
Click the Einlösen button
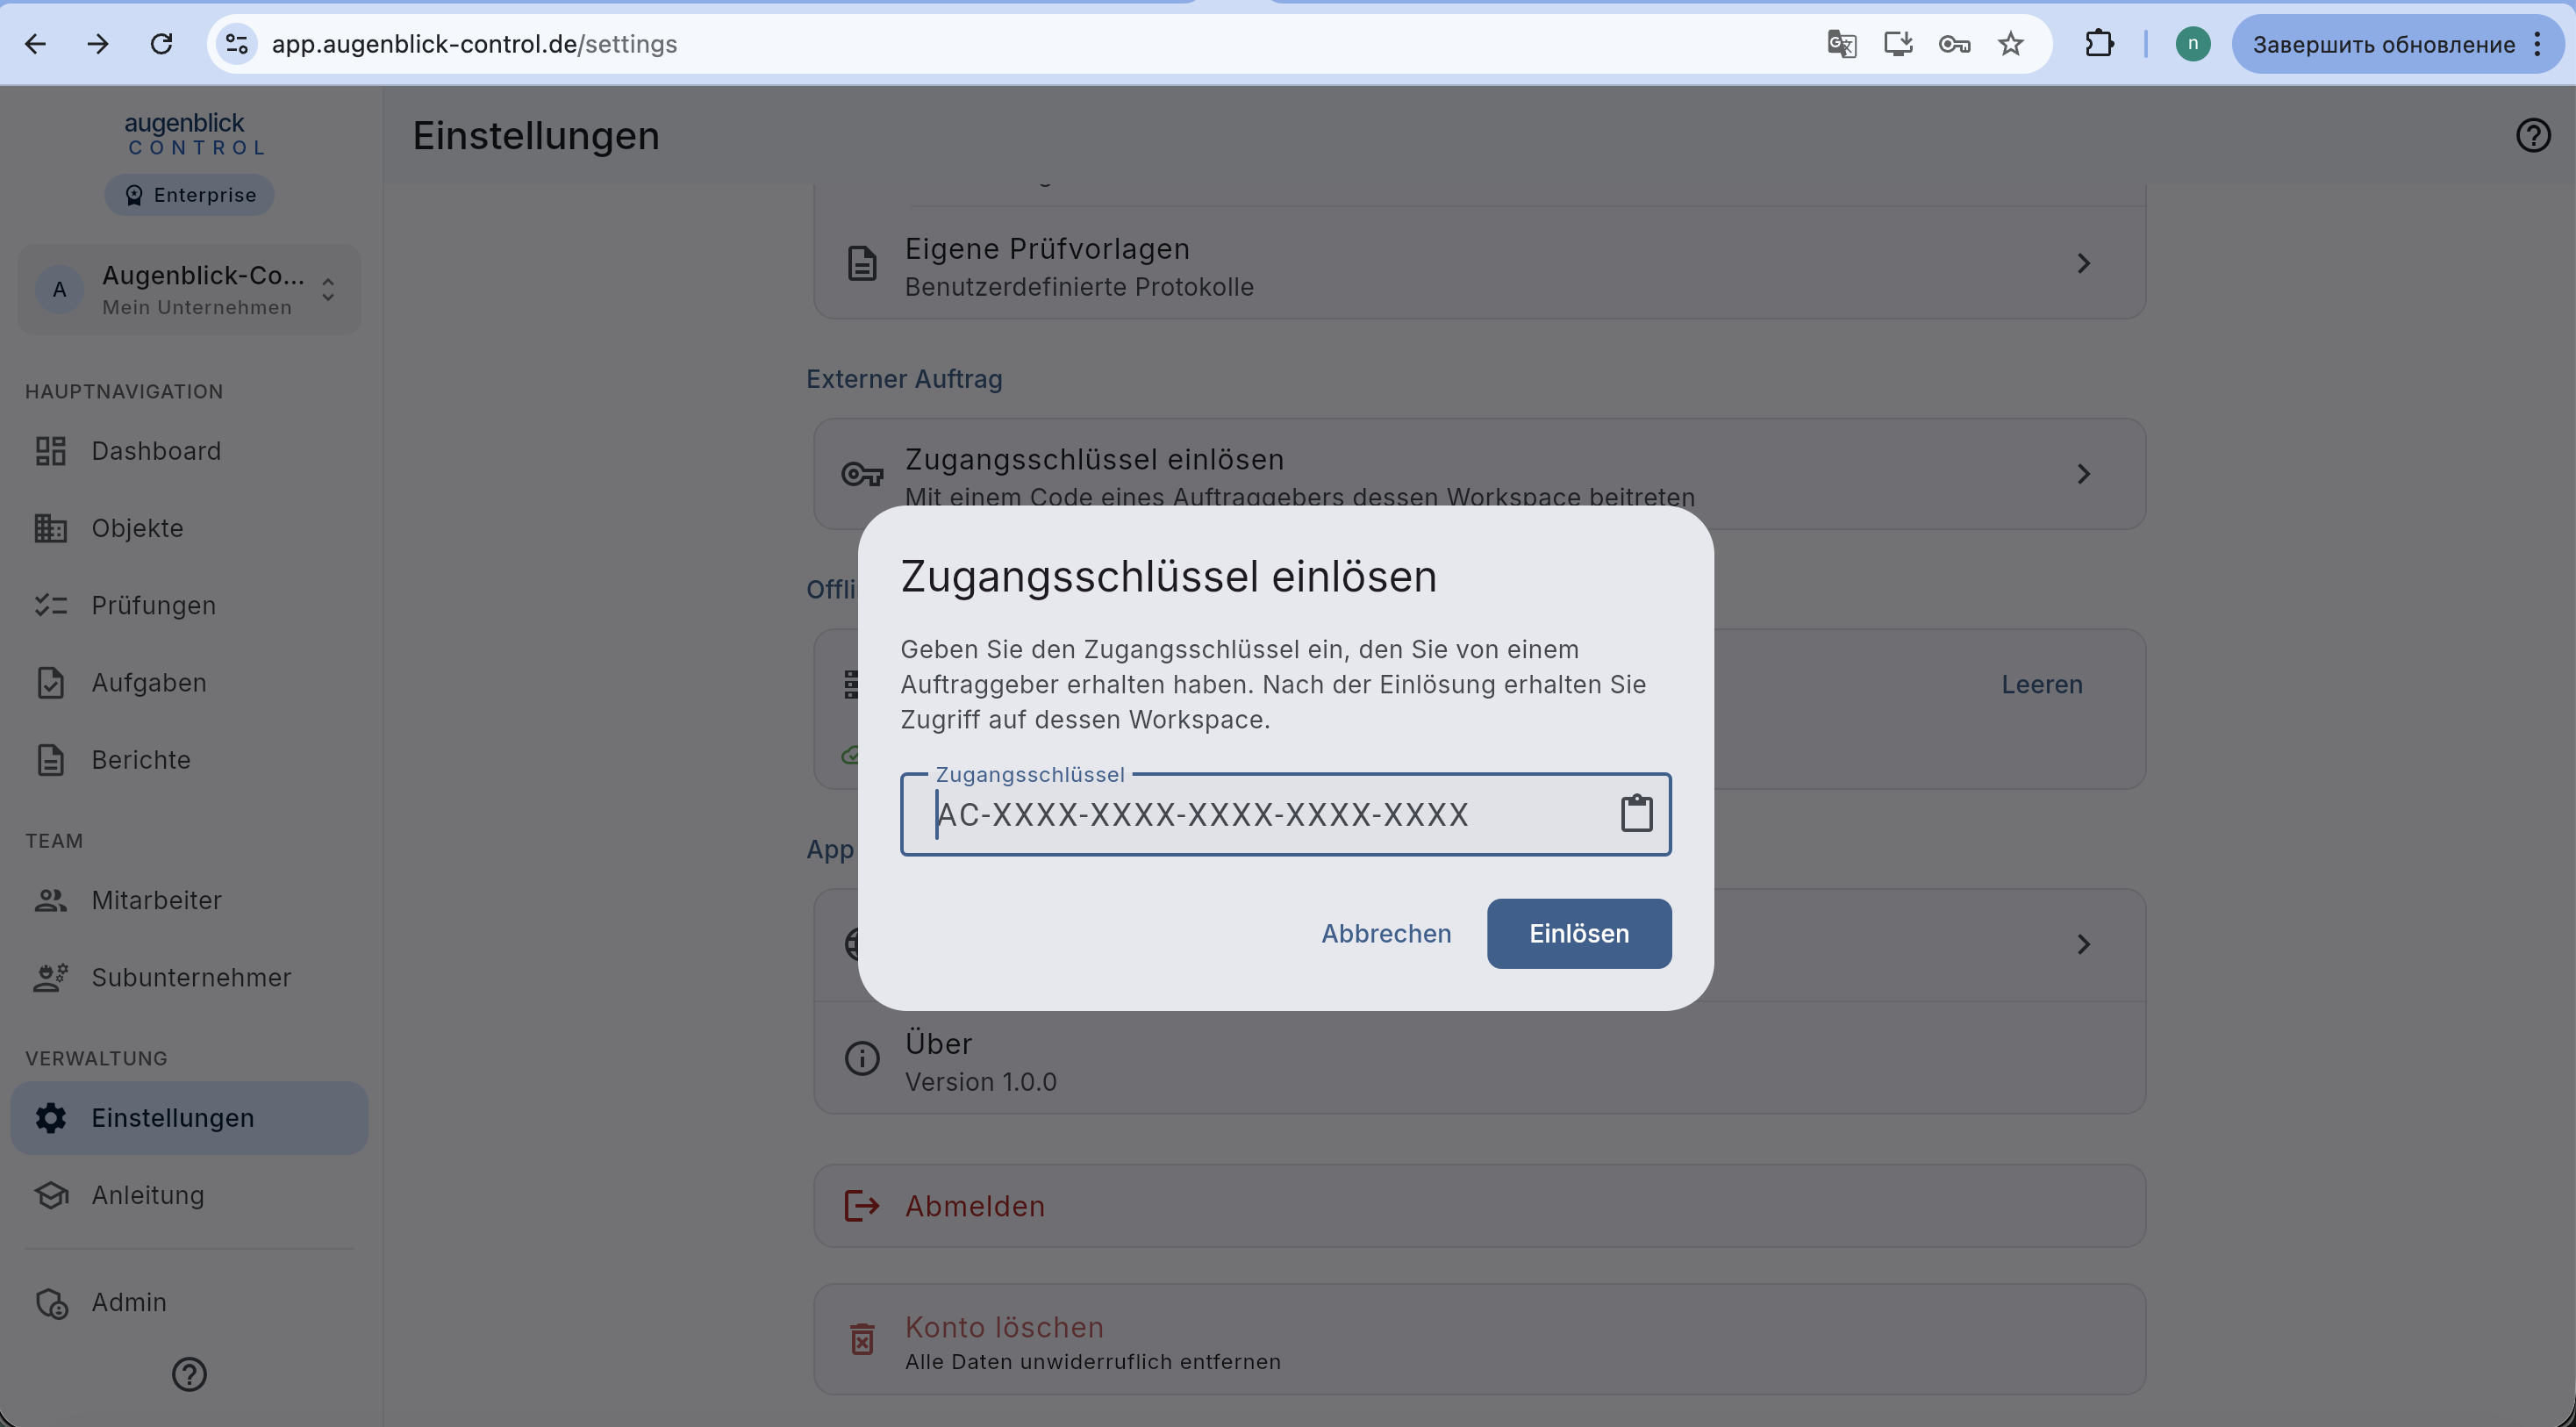point(1579,933)
